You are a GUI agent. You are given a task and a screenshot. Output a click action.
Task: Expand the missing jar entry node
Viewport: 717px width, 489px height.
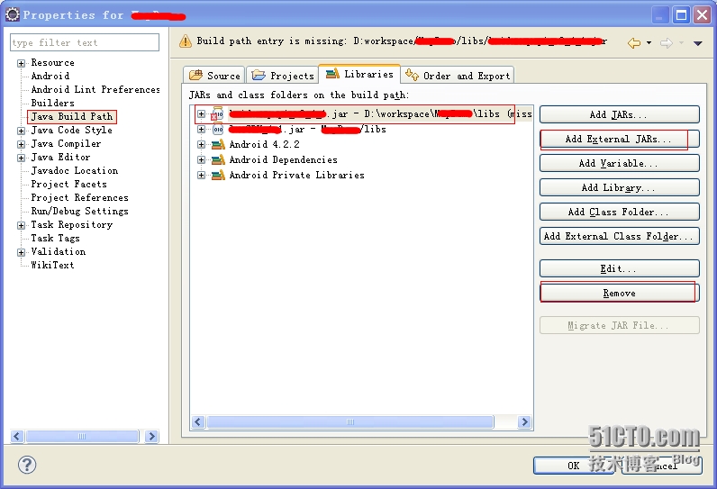pyautogui.click(x=201, y=113)
